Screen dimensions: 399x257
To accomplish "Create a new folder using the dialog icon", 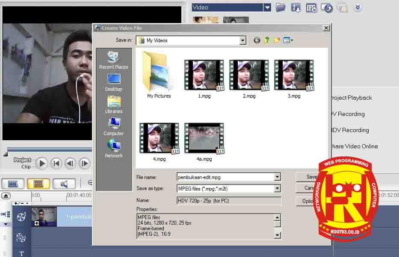I will point(276,40).
